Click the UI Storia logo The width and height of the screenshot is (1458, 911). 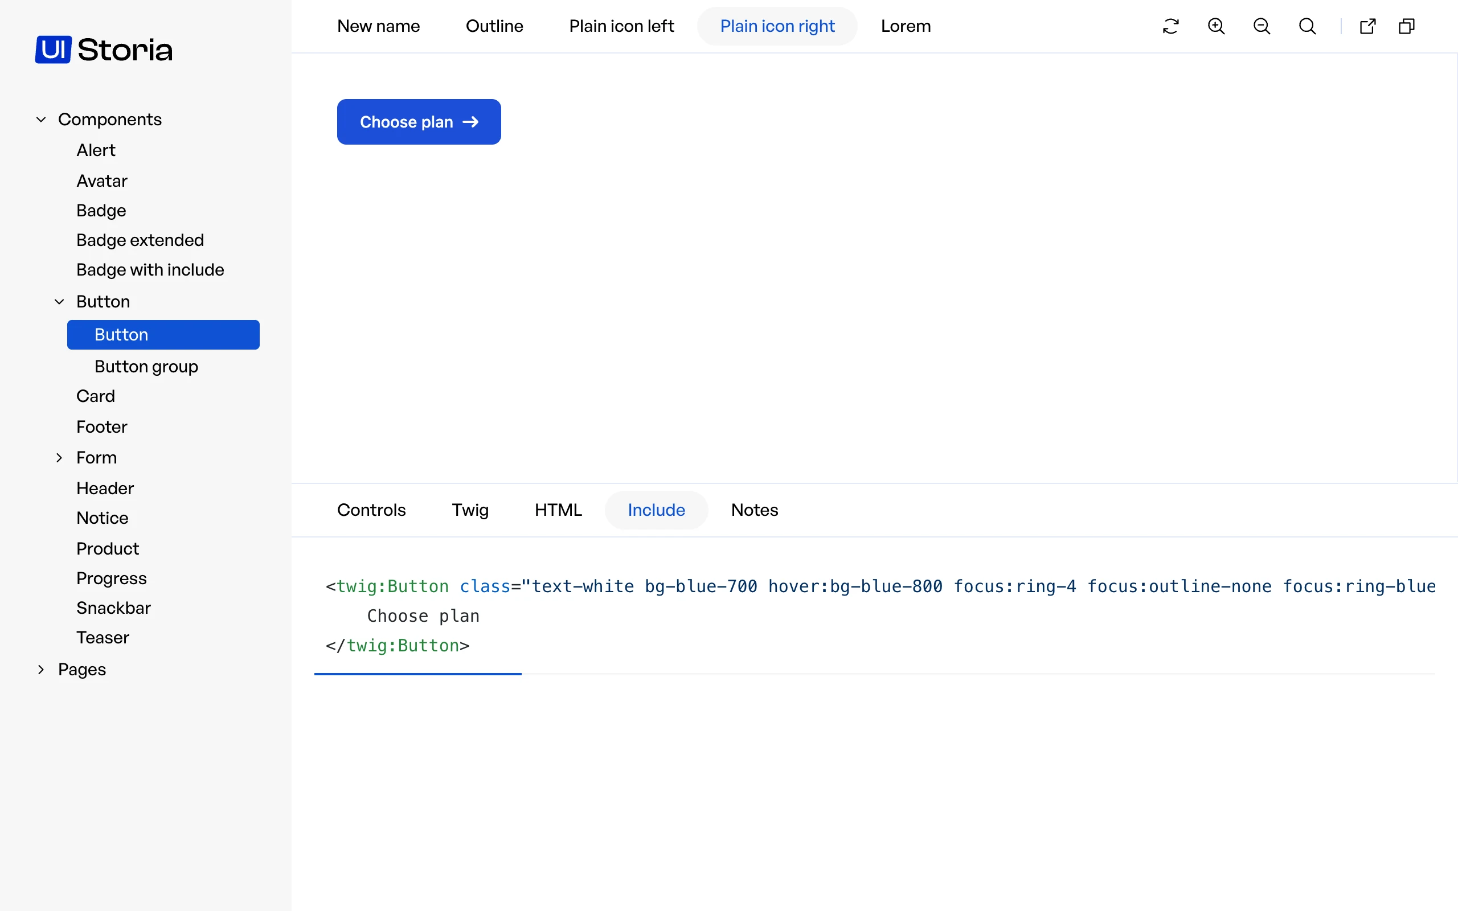pyautogui.click(x=104, y=50)
